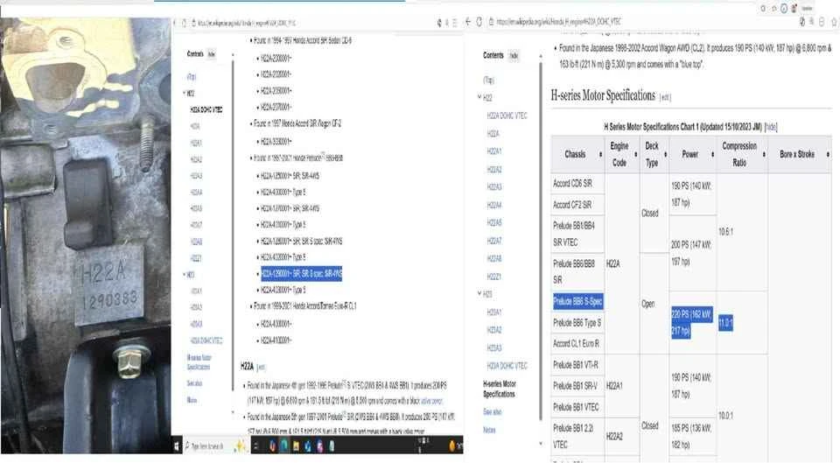The image size is (840, 463).
Task: Click the Prelude BB6 Type S chassis cell
Action: [577, 323]
